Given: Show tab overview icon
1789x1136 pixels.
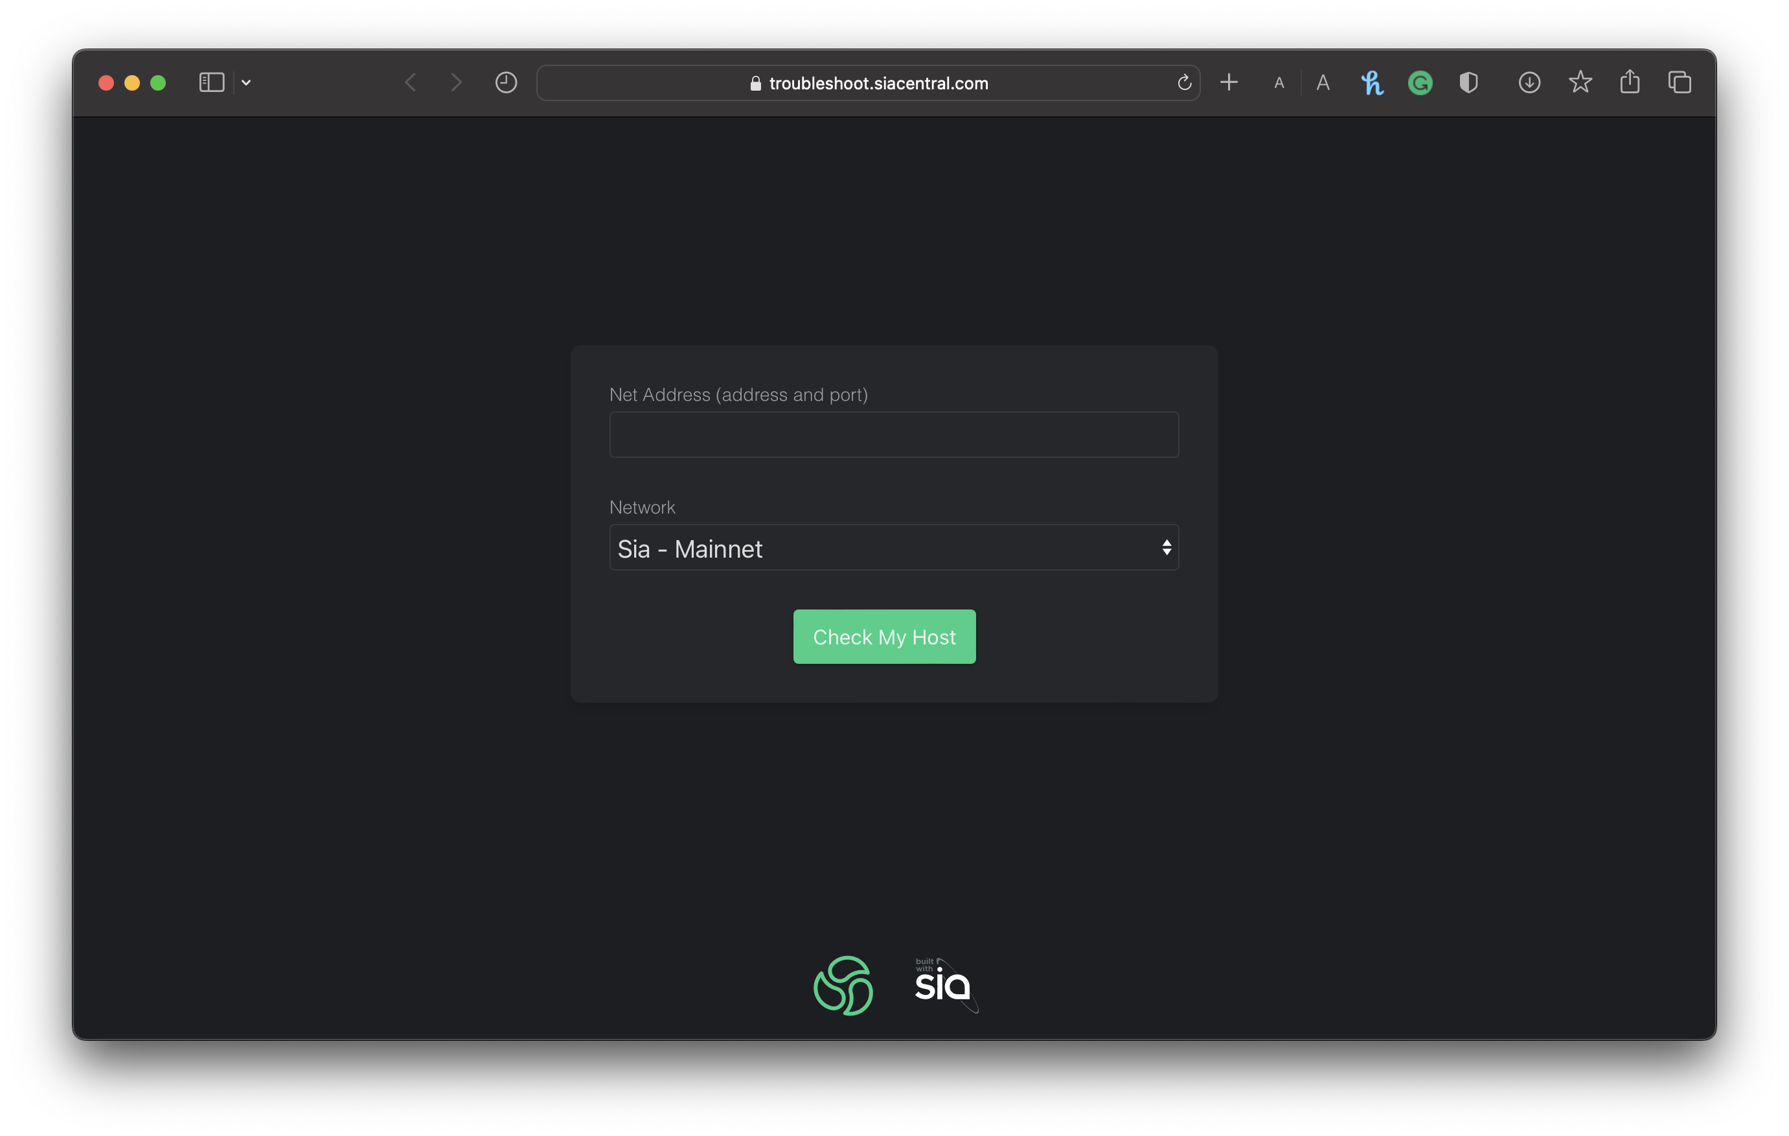Looking at the screenshot, I should point(1680,82).
